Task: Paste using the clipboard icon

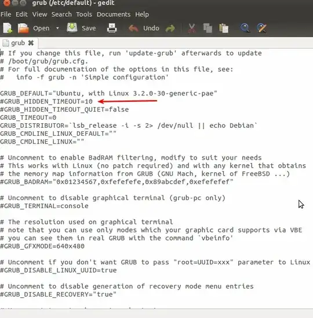Action: coord(224,28)
